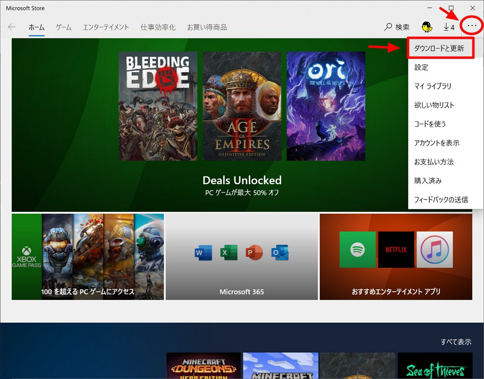The image size is (484, 379).
Task: Open the Minecraft game thumbnail
Action: [281, 366]
